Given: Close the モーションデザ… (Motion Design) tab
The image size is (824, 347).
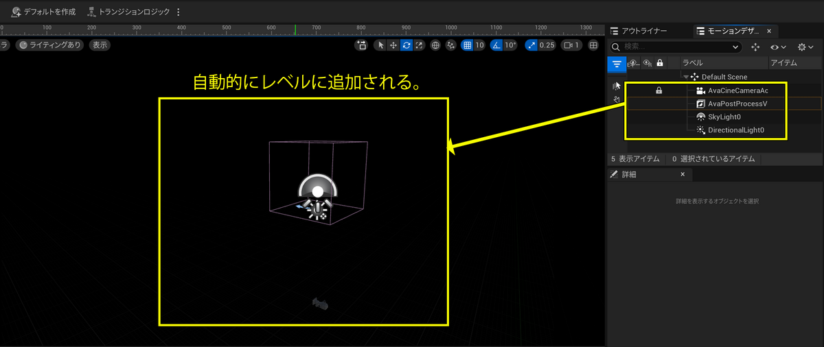Looking at the screenshot, I should pos(768,31).
